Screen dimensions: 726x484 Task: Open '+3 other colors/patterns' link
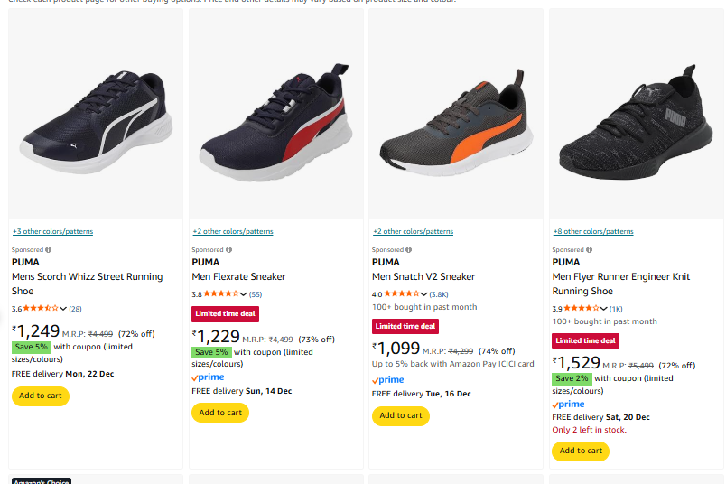click(x=52, y=232)
